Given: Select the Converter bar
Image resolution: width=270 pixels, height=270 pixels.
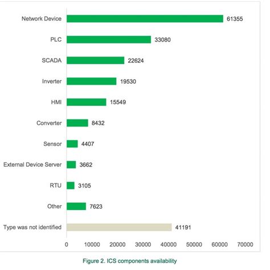Looking at the screenshot, I should (x=77, y=123).
